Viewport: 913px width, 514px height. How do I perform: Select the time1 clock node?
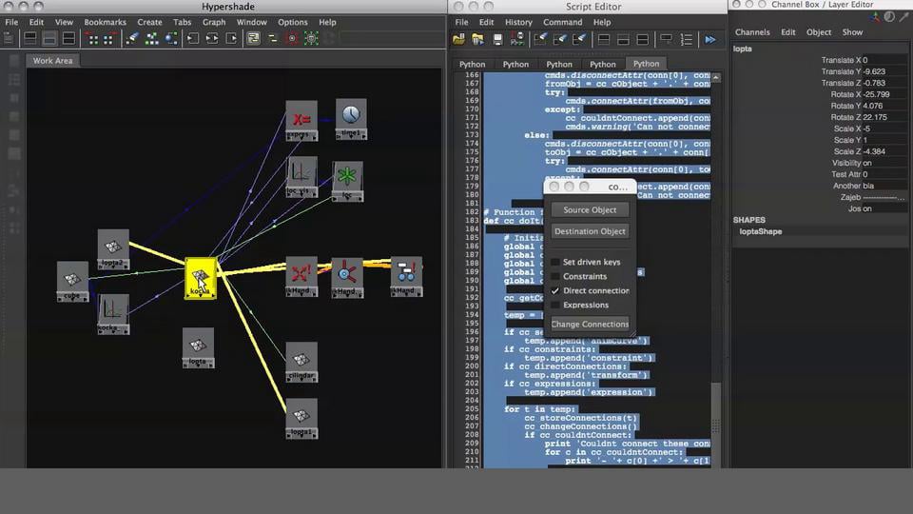click(x=351, y=119)
